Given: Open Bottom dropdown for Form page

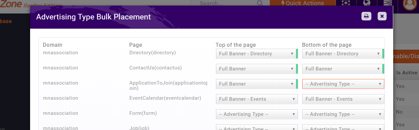Looking at the screenshot, I should point(343,114).
